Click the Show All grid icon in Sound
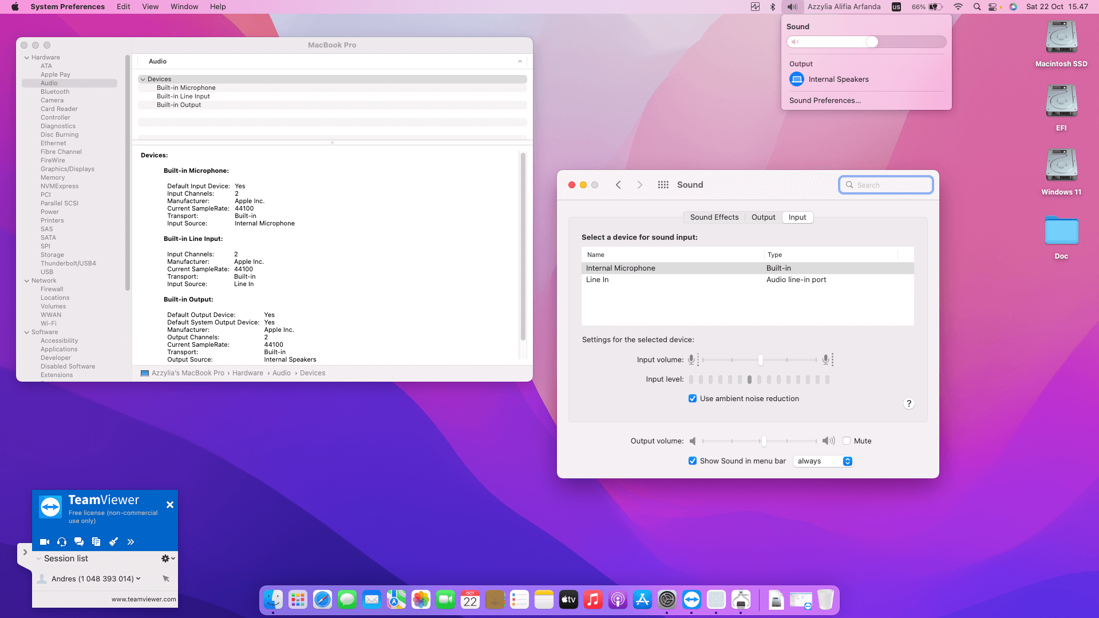The image size is (1099, 618). click(x=663, y=185)
